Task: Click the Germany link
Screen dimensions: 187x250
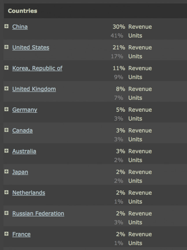Action: pos(25,110)
